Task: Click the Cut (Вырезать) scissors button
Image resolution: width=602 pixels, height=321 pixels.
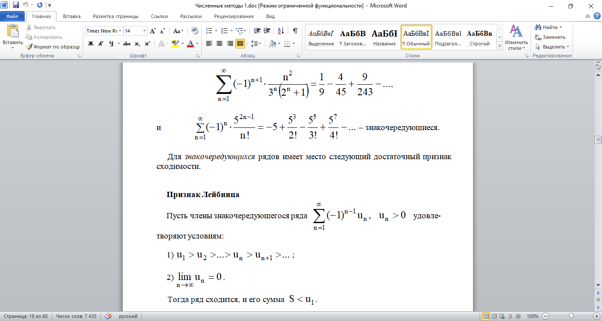Action: (41, 27)
